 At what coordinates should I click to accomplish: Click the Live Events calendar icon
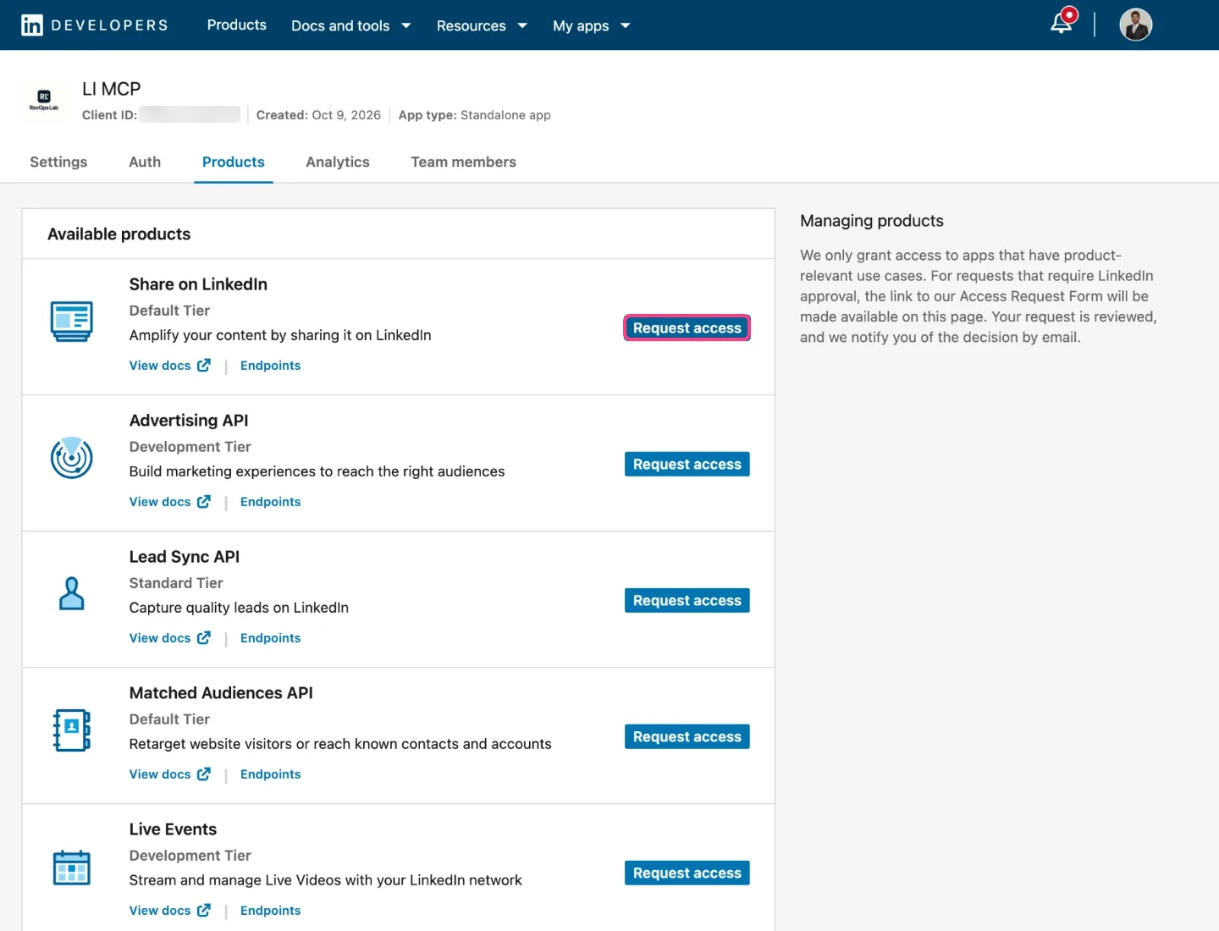(72, 868)
